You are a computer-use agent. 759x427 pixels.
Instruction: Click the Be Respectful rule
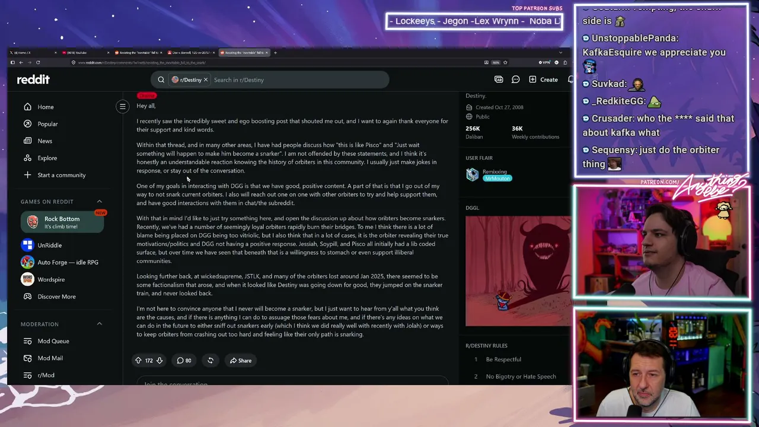[x=503, y=359]
